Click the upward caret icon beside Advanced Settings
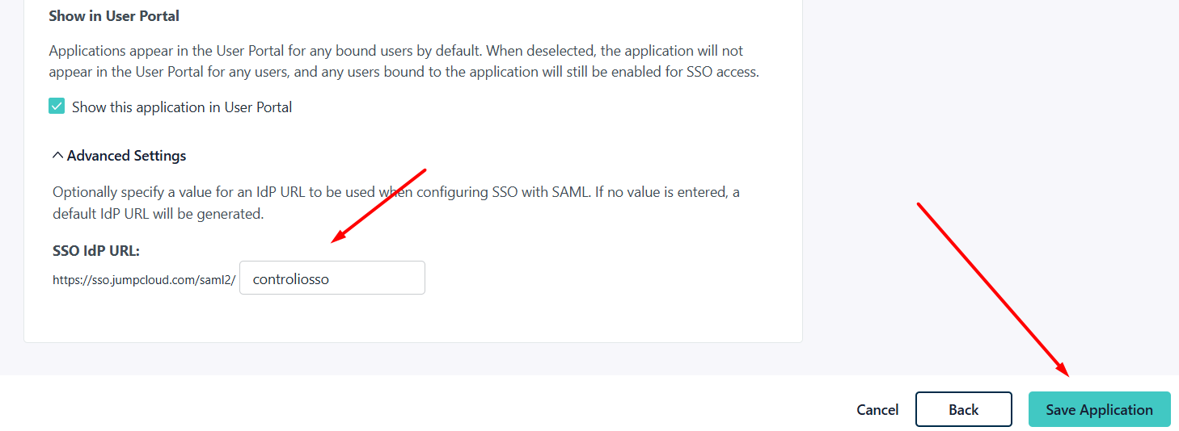Screen dimensions: 1179x431 (x=57, y=155)
